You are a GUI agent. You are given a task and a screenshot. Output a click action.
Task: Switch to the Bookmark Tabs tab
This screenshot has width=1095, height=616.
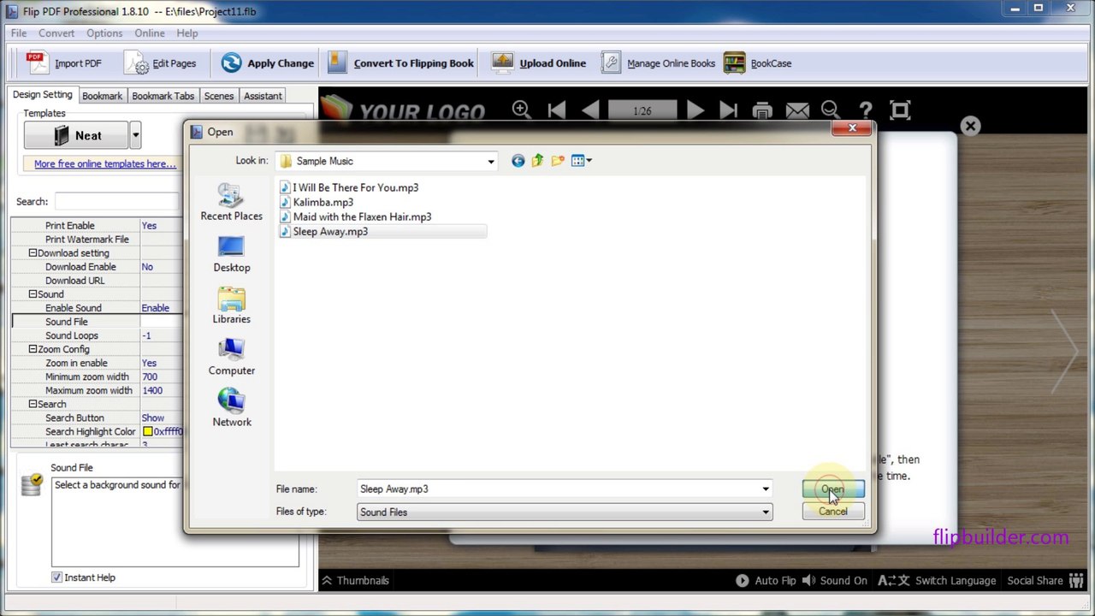tap(163, 96)
